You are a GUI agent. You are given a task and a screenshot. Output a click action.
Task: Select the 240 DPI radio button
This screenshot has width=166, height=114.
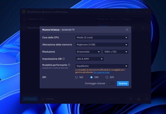coord(91,77)
